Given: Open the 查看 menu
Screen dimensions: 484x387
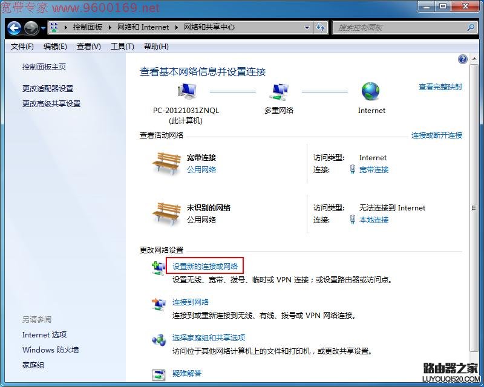Looking at the screenshot, I should point(88,47).
